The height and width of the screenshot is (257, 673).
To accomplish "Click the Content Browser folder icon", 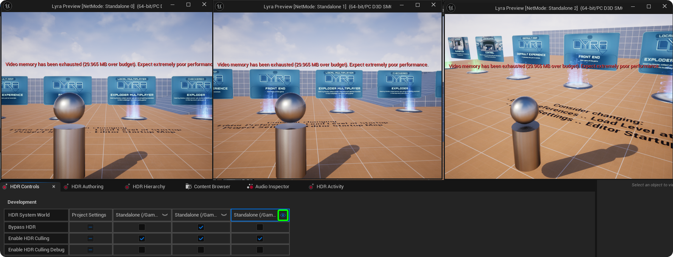I will point(189,187).
